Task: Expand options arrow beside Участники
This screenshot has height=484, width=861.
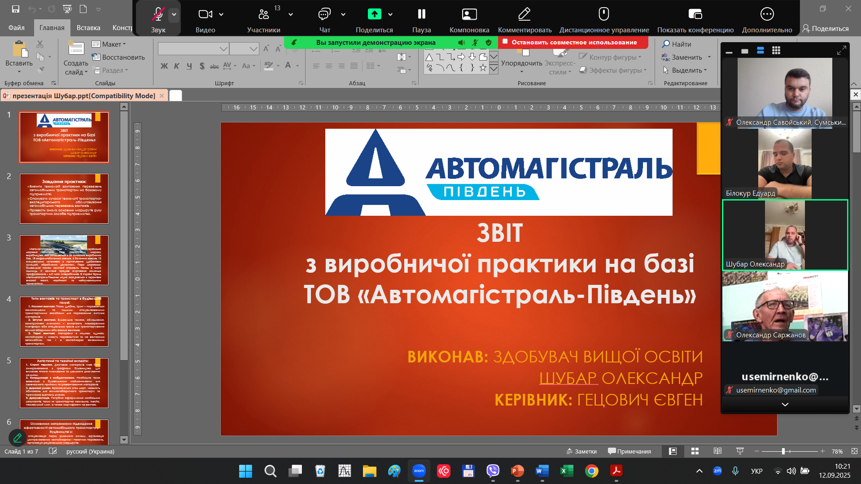Action: pos(291,15)
